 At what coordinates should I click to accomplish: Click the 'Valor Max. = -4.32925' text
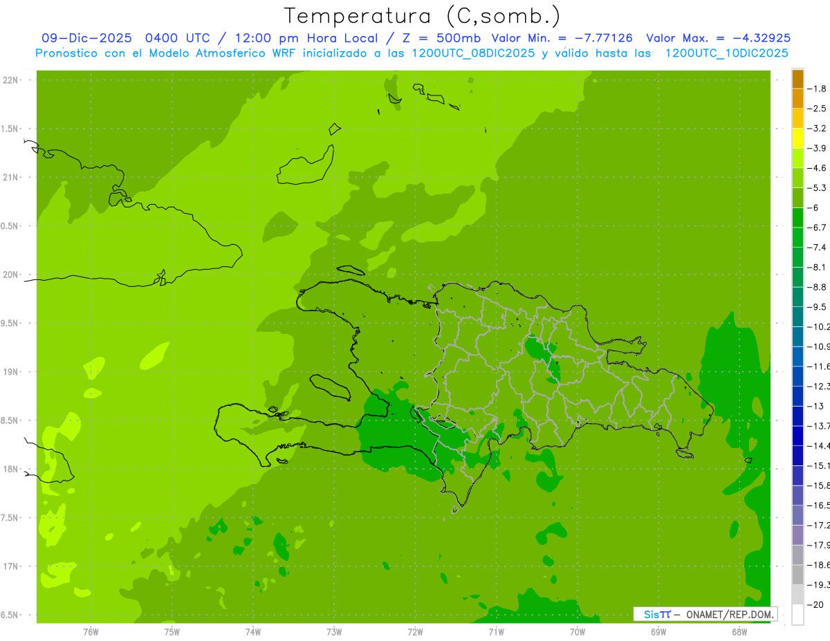tap(719, 38)
